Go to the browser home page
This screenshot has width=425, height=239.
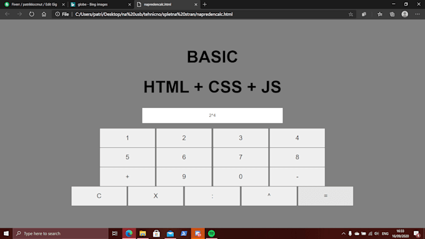click(x=44, y=14)
